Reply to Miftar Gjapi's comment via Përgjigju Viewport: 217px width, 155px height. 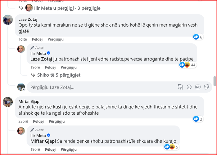56,121
